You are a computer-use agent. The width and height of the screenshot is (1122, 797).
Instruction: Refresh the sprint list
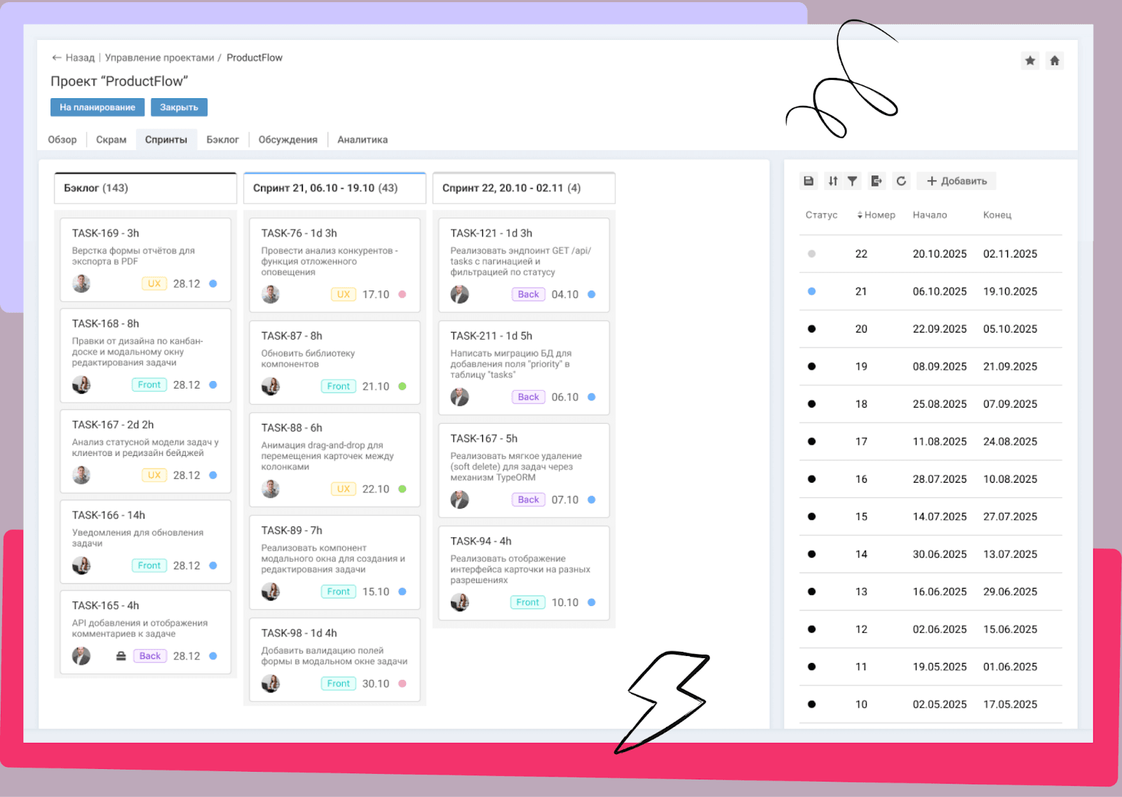[901, 181]
